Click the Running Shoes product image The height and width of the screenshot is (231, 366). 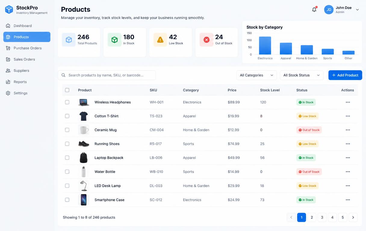tap(84, 144)
